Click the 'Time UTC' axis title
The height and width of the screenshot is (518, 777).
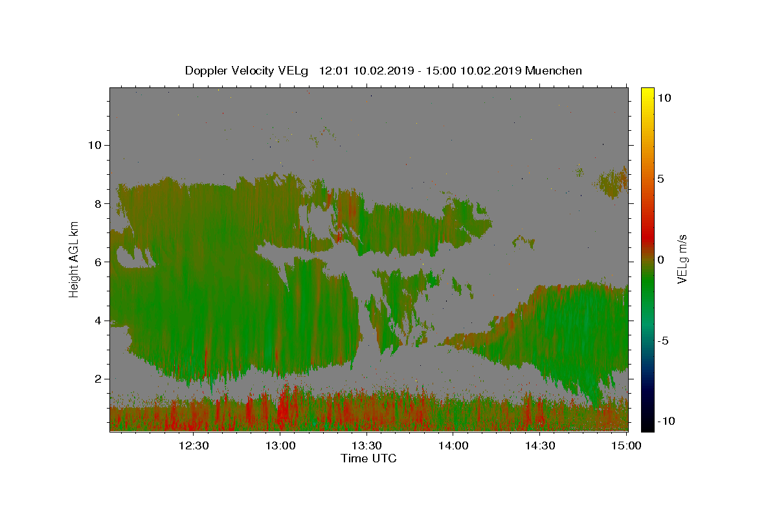[x=368, y=458]
